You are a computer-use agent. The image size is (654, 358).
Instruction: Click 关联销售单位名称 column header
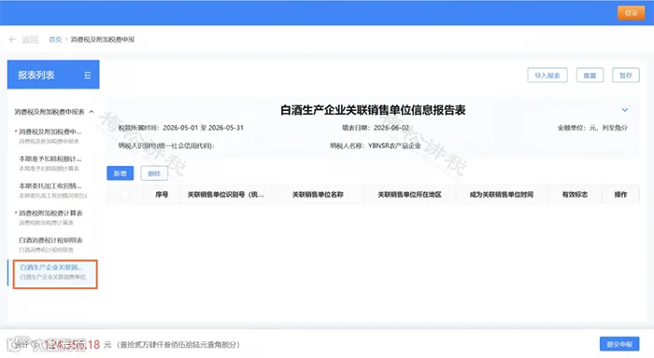318,195
